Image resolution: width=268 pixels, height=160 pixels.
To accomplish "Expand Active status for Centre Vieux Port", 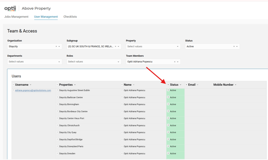I will pos(168,118).
